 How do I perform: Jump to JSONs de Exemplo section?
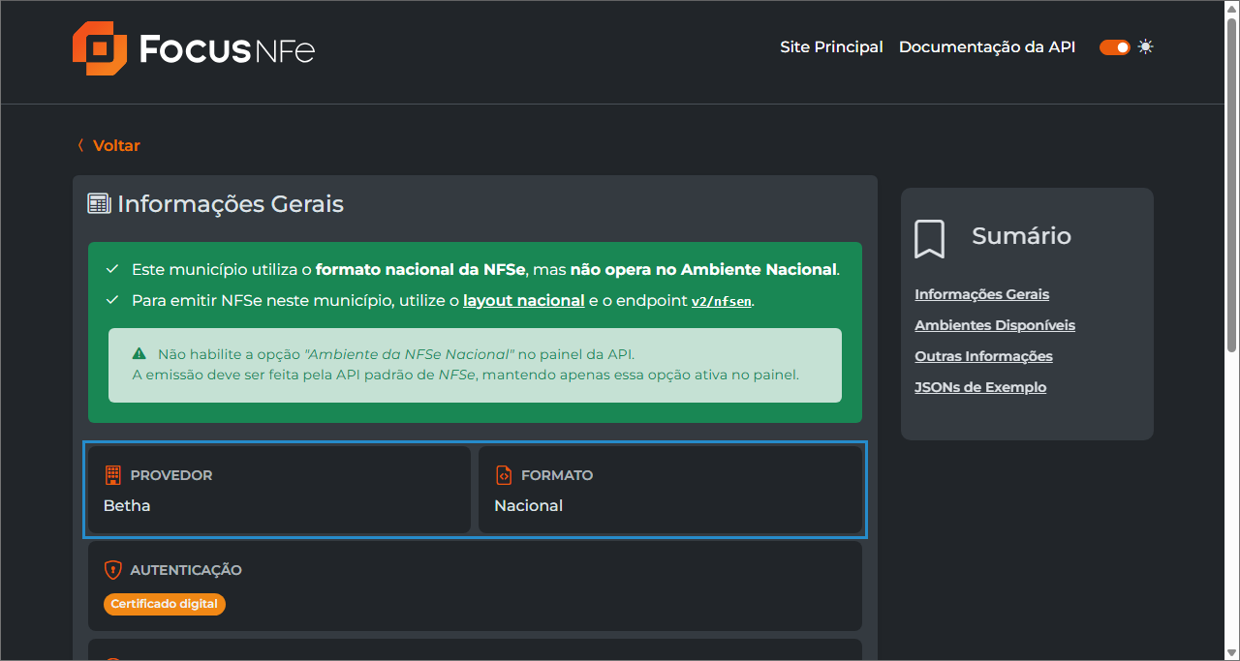coord(980,387)
